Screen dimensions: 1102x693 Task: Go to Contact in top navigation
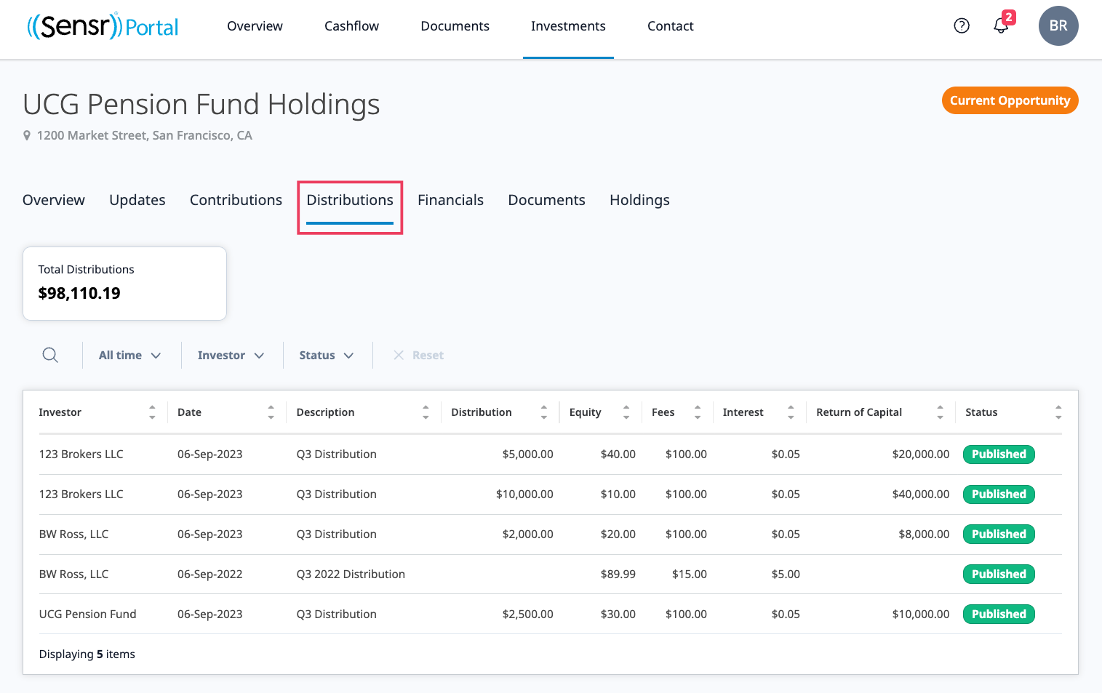(x=670, y=26)
